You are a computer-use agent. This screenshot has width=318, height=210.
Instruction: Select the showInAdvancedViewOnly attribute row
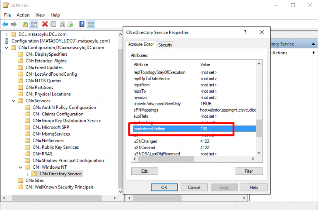click(x=194, y=104)
